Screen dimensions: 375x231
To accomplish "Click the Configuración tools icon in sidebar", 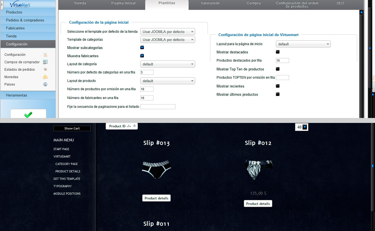I will pyautogui.click(x=45, y=55).
